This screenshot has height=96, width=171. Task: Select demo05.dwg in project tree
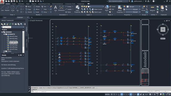point(13,45)
